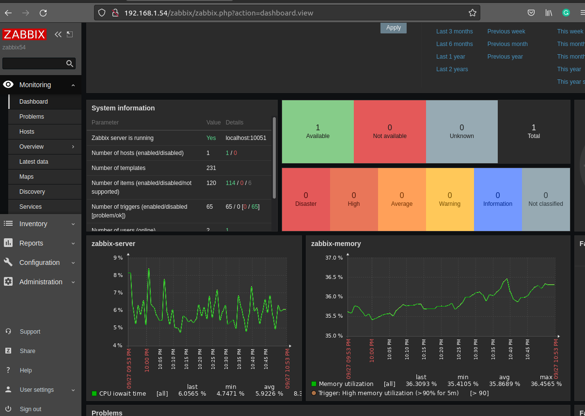Open the Services menu item
The height and width of the screenshot is (416, 585).
45,207
